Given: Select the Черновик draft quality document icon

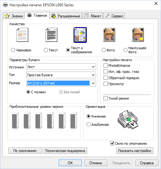Looking at the screenshot, I should (x=22, y=35).
